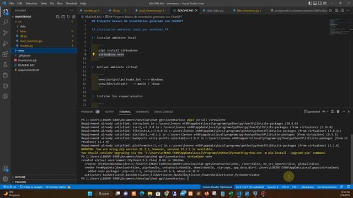This screenshot has width=353, height=198.
Task: Close the bottom terminal panel
Action: [x=349, y=112]
